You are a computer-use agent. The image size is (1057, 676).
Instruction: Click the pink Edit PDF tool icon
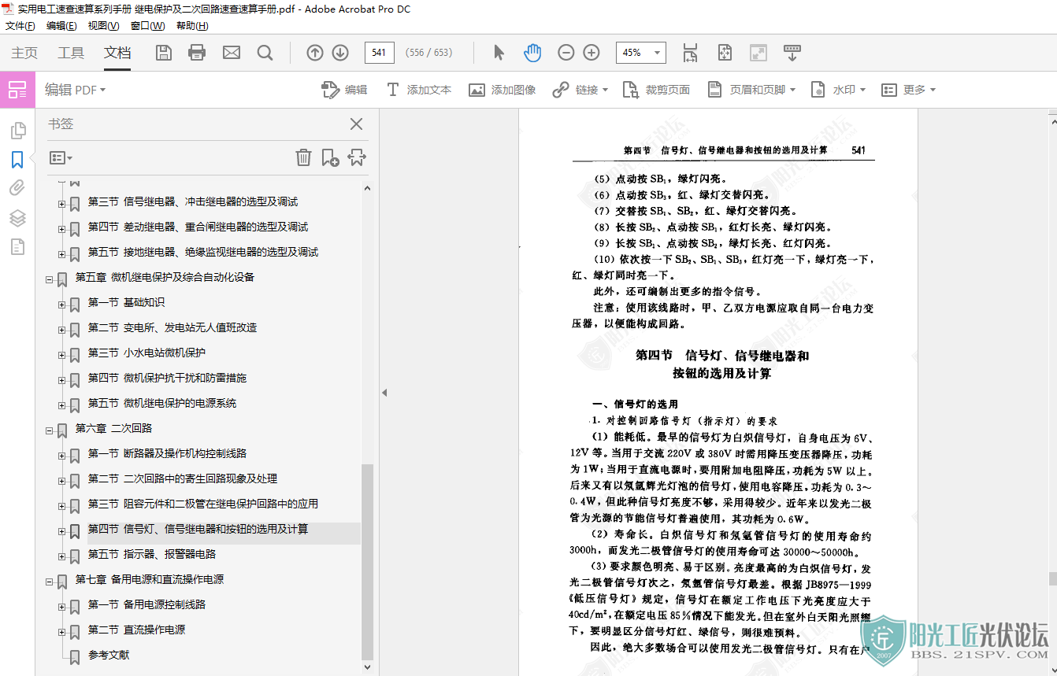17,90
